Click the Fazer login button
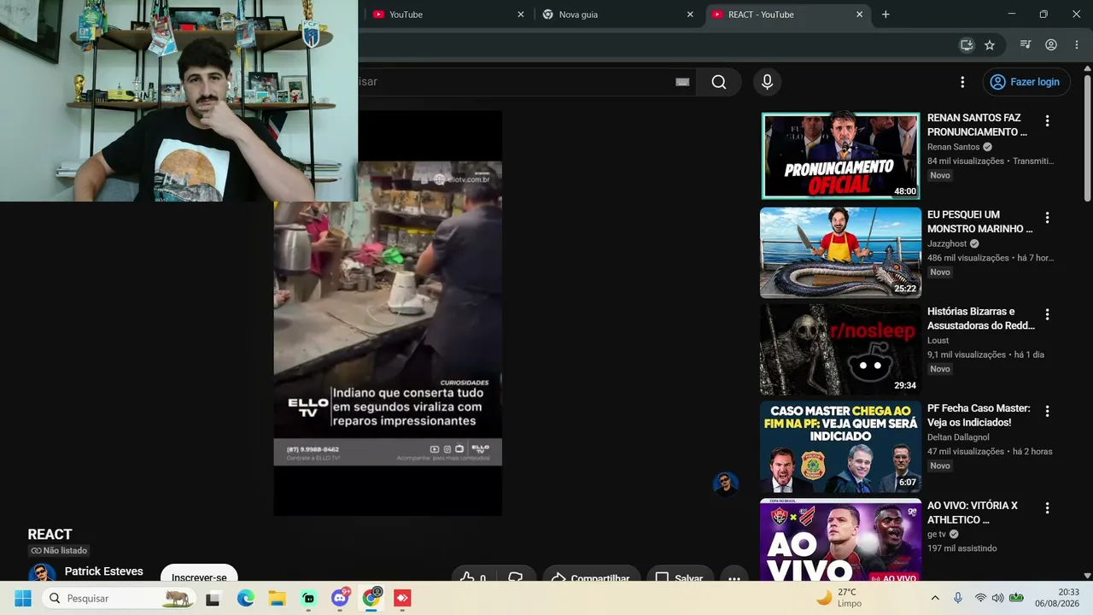 pyautogui.click(x=1026, y=82)
